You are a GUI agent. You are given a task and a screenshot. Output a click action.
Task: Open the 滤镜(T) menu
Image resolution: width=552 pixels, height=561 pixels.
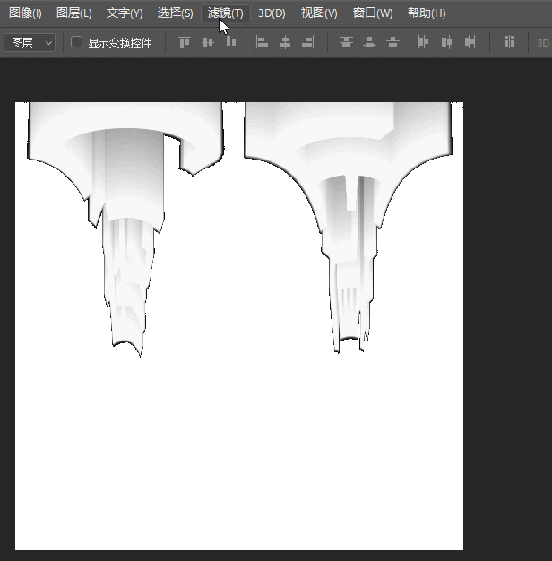pos(225,13)
